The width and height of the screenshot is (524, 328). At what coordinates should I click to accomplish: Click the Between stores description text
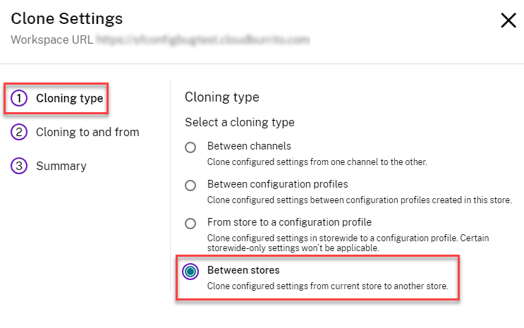[x=332, y=286]
